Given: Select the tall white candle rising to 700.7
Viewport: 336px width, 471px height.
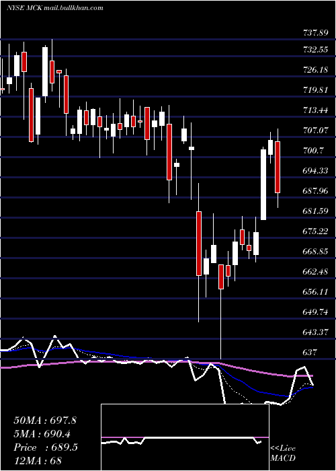Looking at the screenshot, I should point(263,184).
